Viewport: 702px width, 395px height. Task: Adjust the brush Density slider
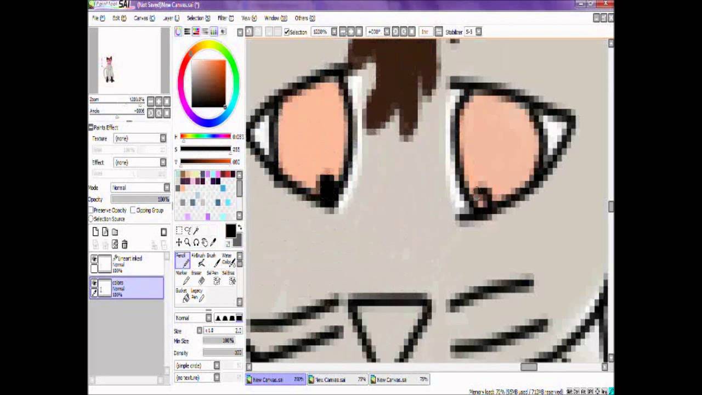(222, 353)
